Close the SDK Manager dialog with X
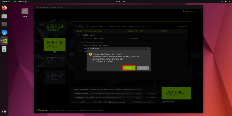Viewport: 232px width, 116px height. [x=149, y=49]
